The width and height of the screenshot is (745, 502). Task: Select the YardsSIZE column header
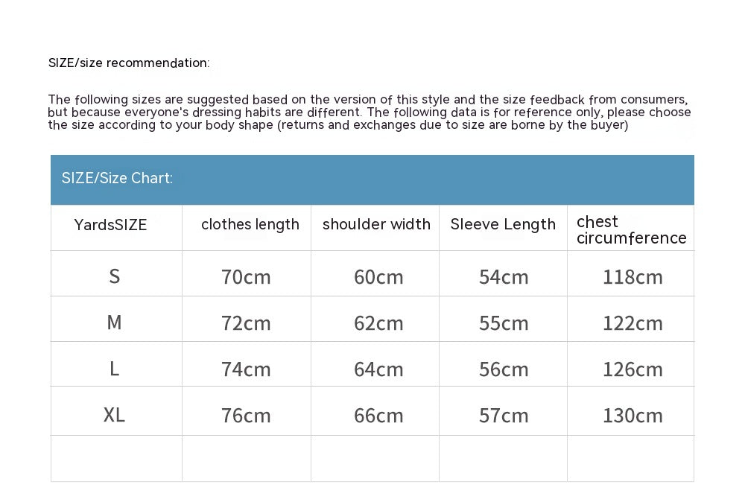point(111,225)
